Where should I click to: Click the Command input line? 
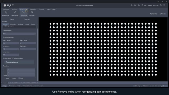click(87, 83)
